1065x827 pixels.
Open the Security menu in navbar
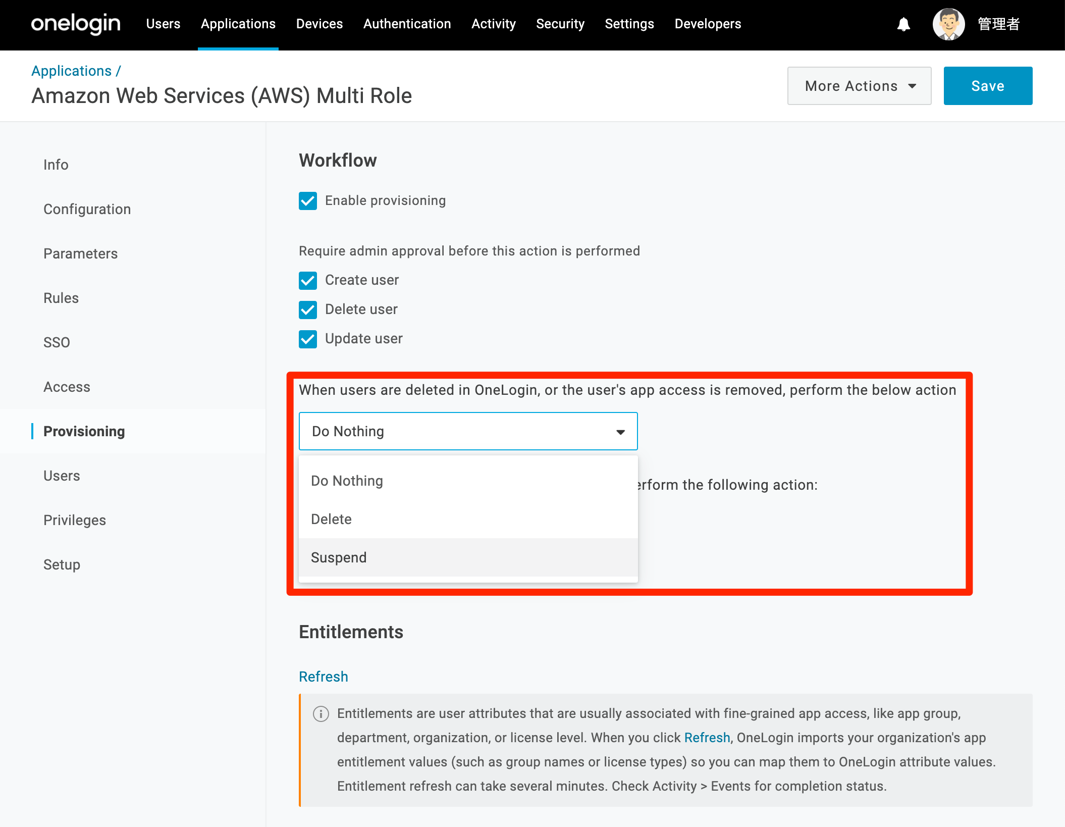pos(560,24)
